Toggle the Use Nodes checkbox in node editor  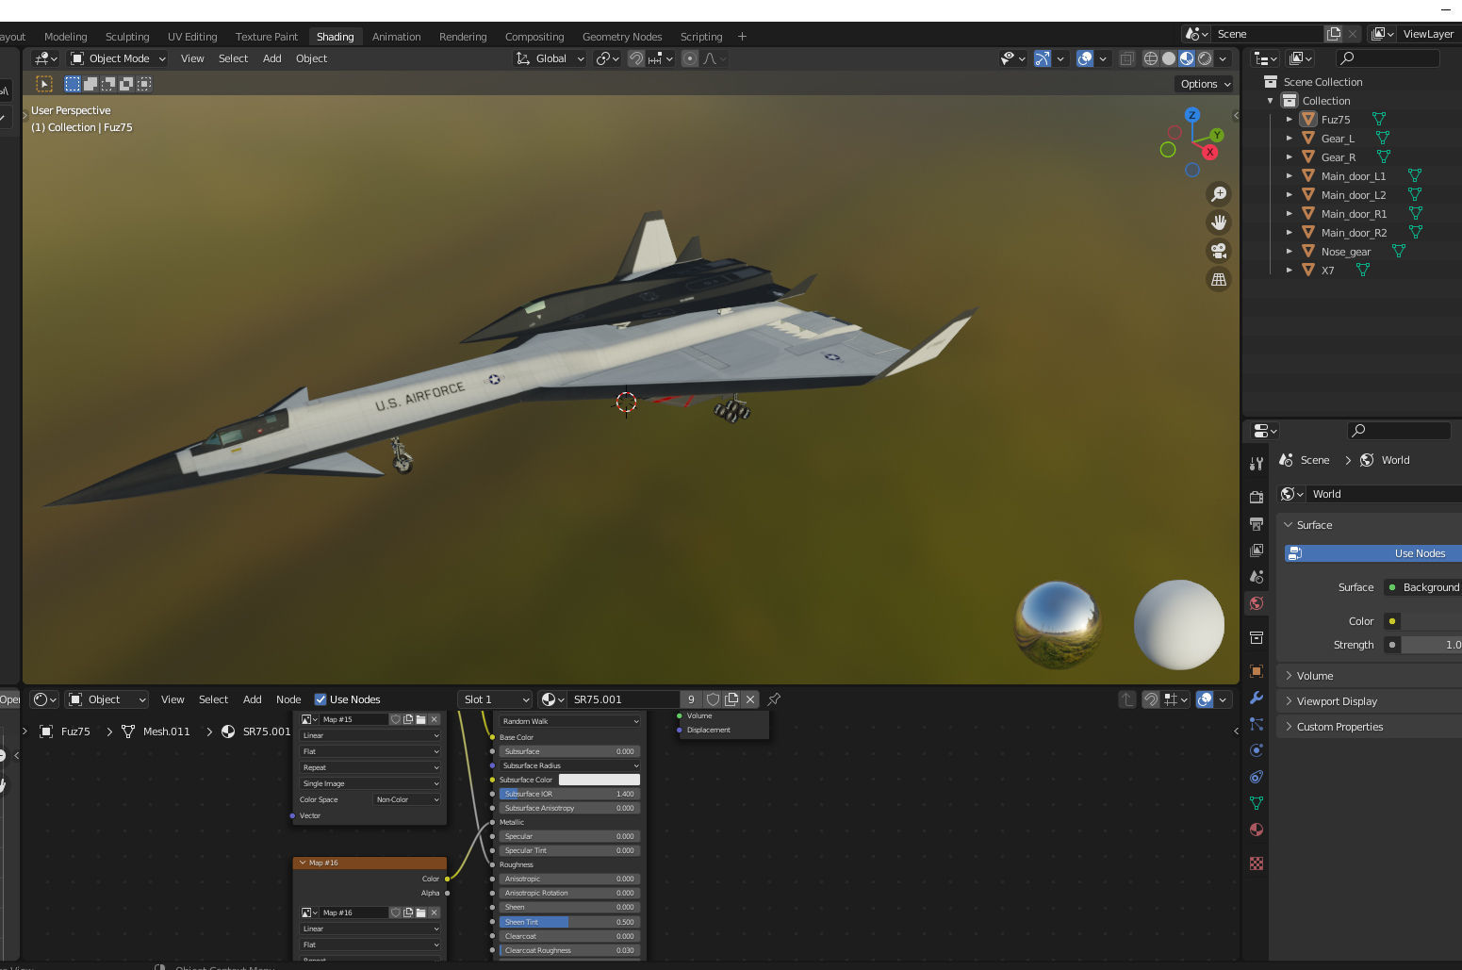pyautogui.click(x=320, y=699)
